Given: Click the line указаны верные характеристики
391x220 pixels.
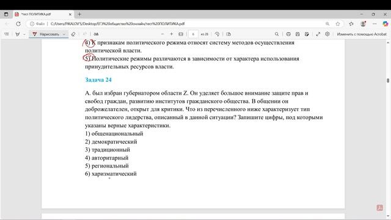Looking at the screenshot, I should click(128, 125).
